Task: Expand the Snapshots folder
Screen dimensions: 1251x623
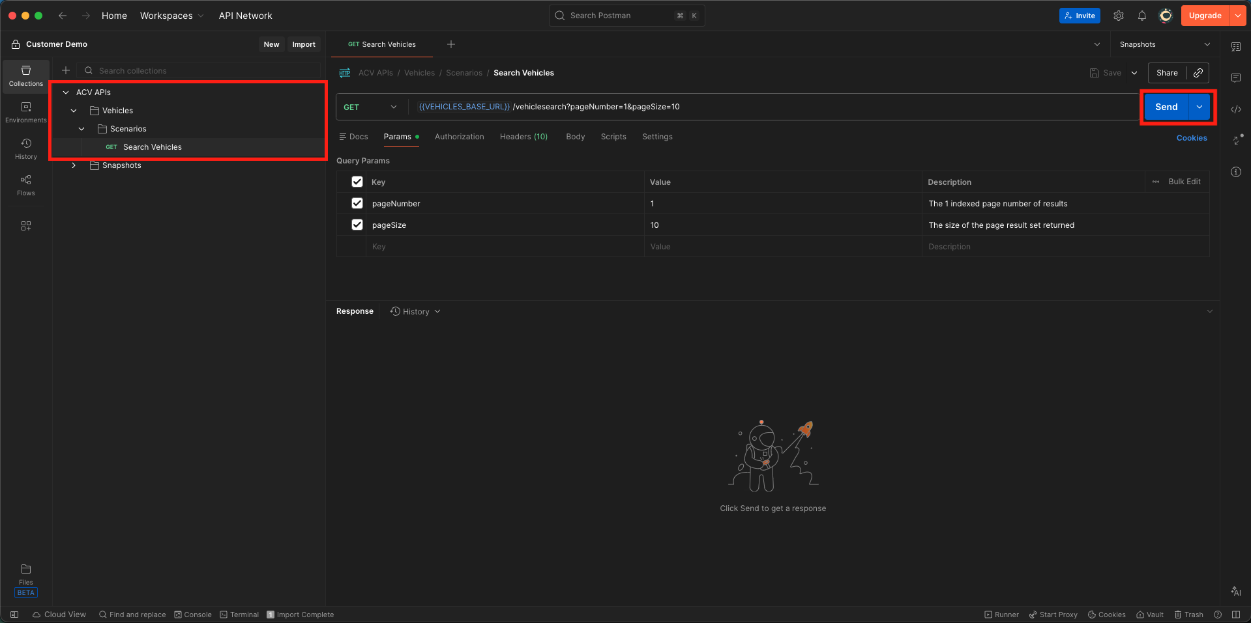Action: pyautogui.click(x=73, y=165)
